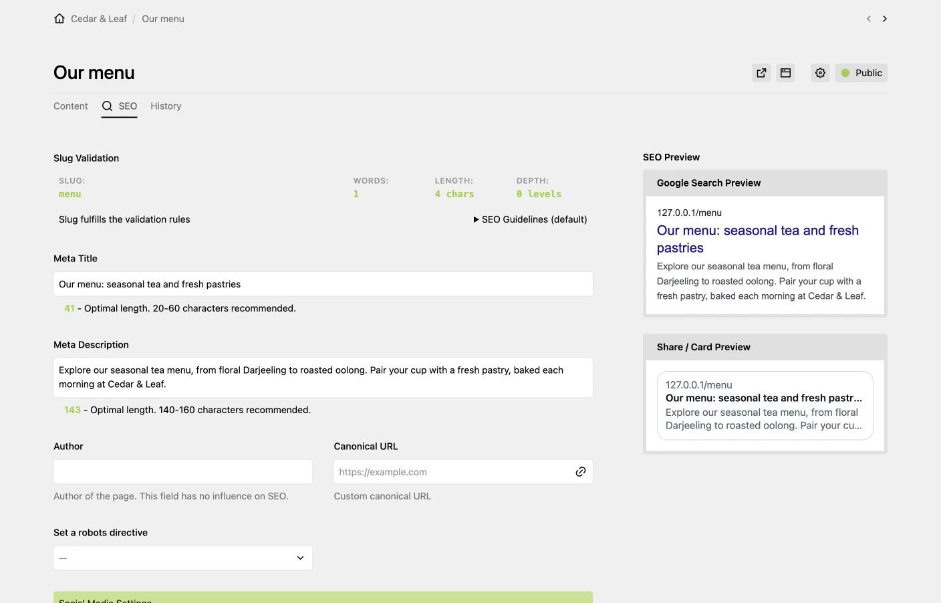The height and width of the screenshot is (603, 941).
Task: Select the SEO tab
Action: coord(120,106)
